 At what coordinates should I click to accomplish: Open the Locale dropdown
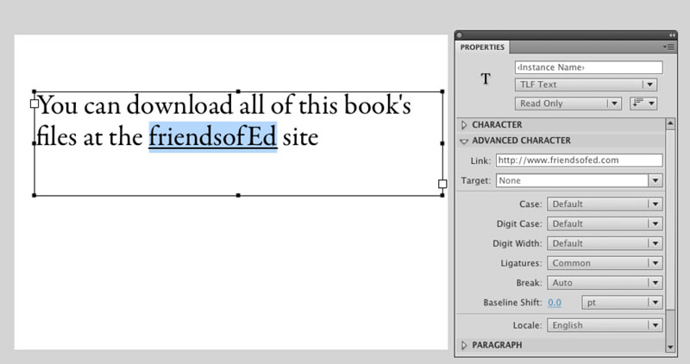point(605,325)
